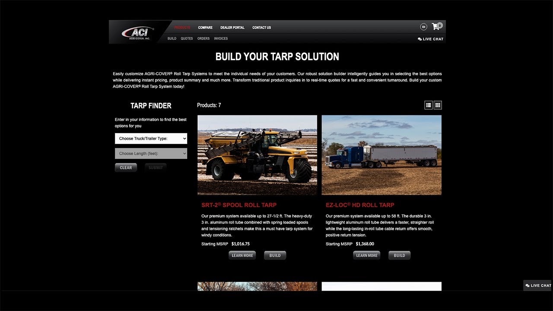This screenshot has width=553, height=311.
Task: Open Contact Us menu item
Action: pyautogui.click(x=261, y=28)
